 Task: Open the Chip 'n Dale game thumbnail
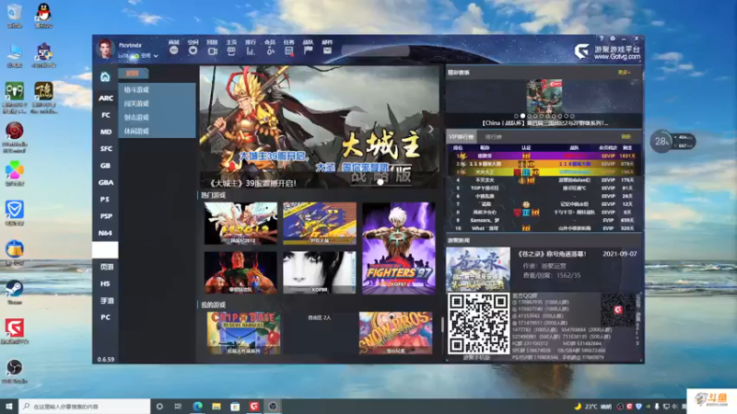[243, 333]
